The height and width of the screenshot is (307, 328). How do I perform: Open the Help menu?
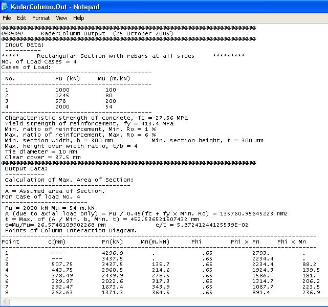pos(78,18)
